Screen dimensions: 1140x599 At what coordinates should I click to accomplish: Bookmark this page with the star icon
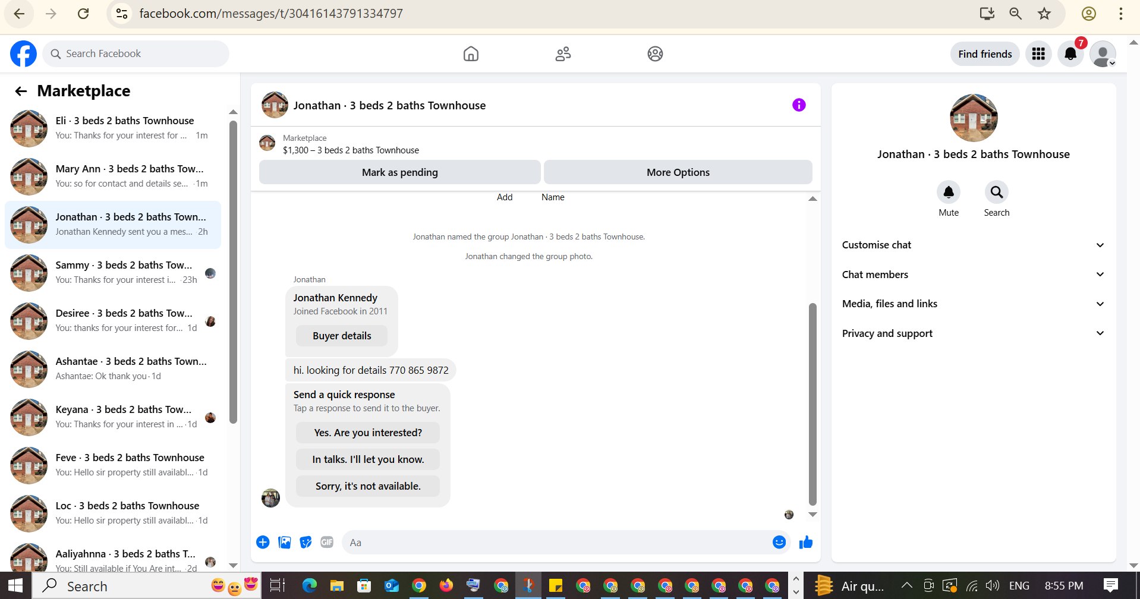pyautogui.click(x=1044, y=14)
